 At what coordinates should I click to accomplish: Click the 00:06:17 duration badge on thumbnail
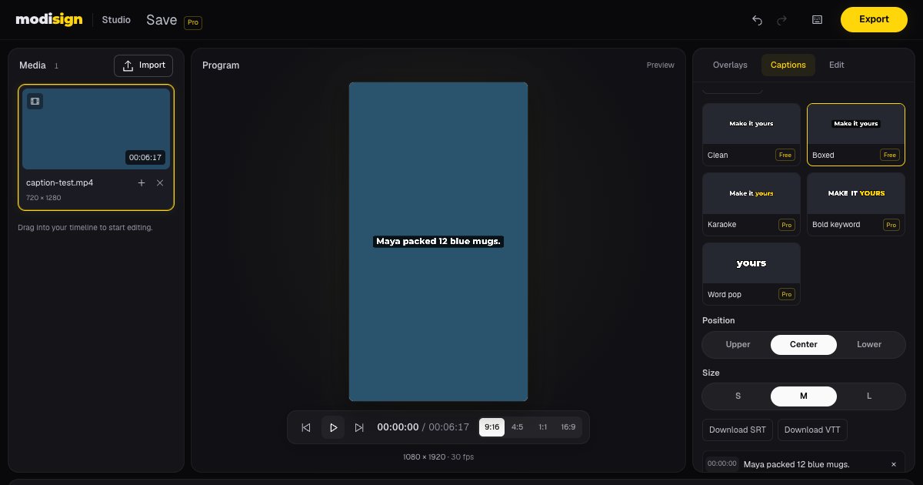point(145,158)
